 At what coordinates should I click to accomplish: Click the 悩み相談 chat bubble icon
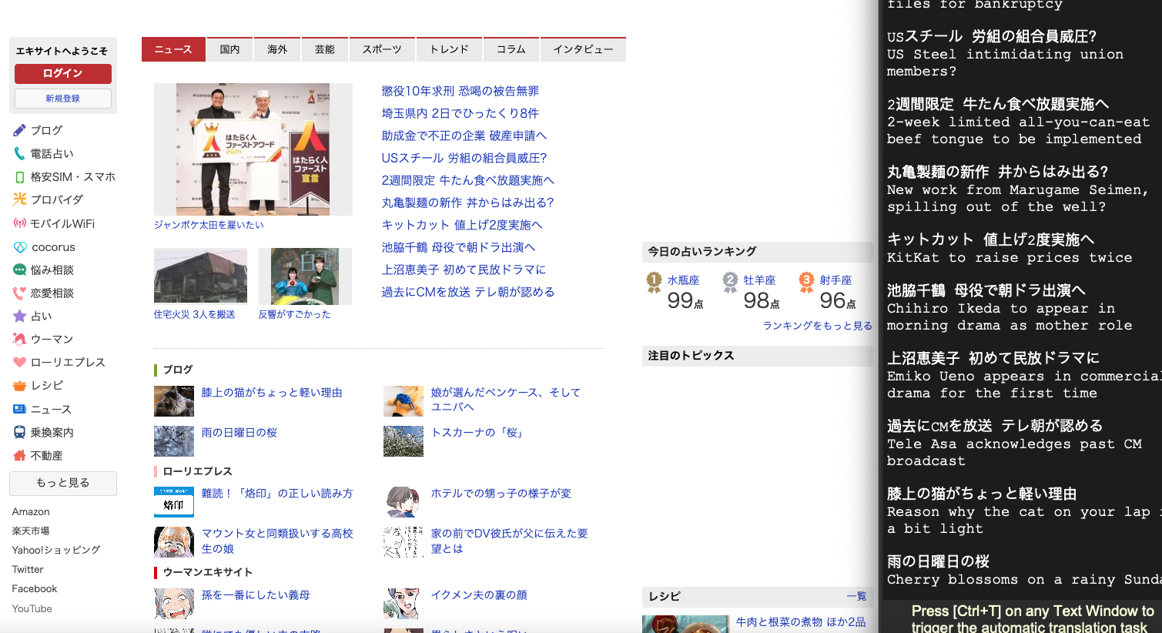click(20, 270)
